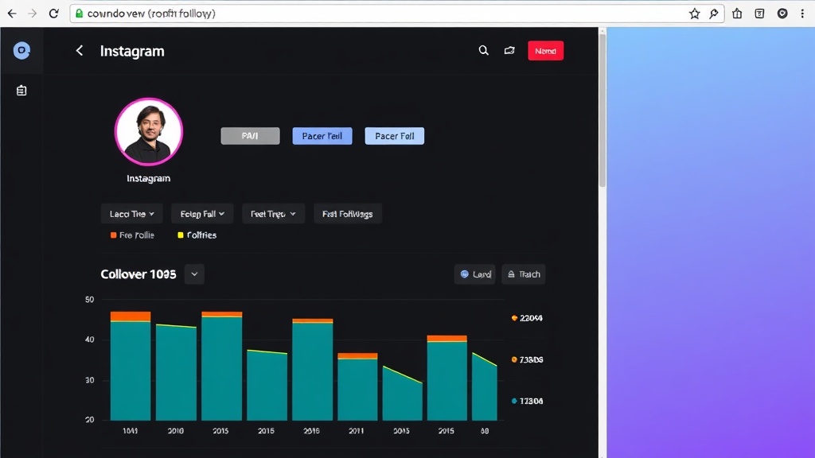Click the folder icon beside search
This screenshot has width=815, height=458.
509,51
